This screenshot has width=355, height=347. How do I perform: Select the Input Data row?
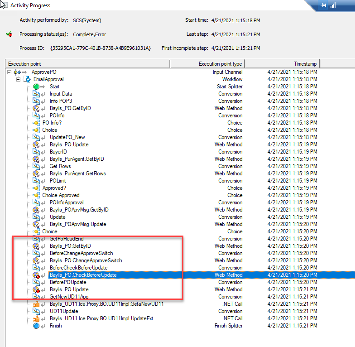pyautogui.click(x=180, y=94)
